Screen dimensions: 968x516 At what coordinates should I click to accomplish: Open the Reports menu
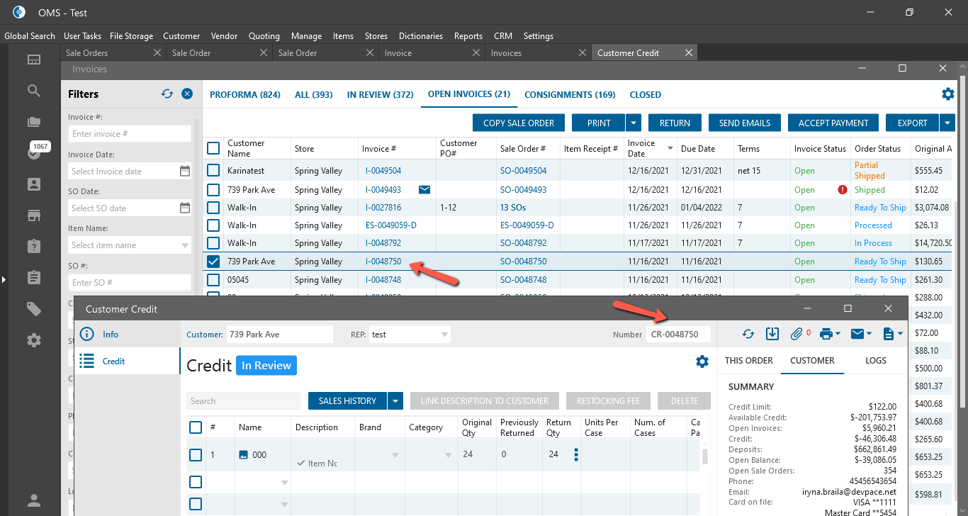[x=468, y=36]
